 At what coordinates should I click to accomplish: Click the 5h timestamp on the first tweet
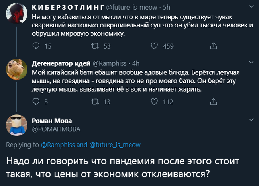167,7
